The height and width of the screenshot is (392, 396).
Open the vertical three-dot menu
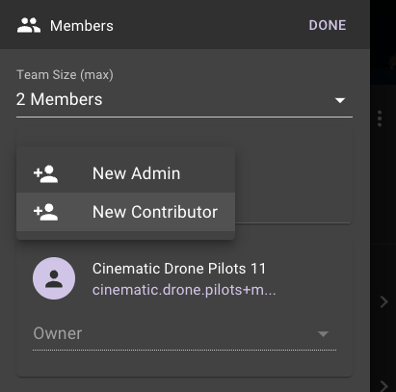(380, 118)
